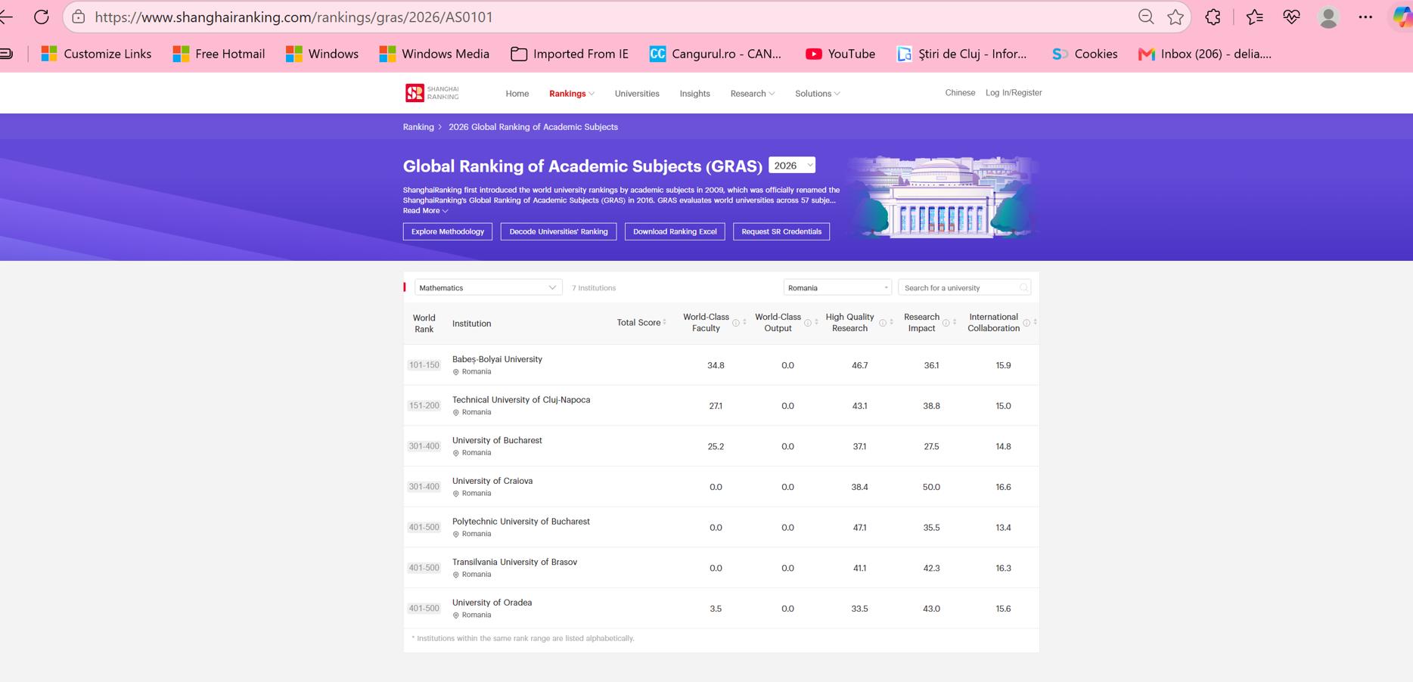The image size is (1413, 682).
Task: Click Request SR Credentials button
Action: [x=781, y=231]
